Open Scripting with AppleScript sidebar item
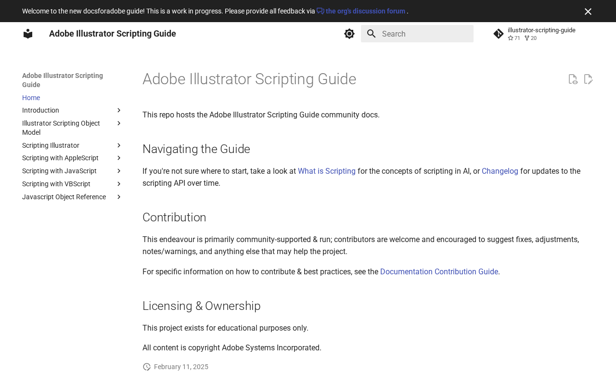616x385 pixels. tap(60, 158)
